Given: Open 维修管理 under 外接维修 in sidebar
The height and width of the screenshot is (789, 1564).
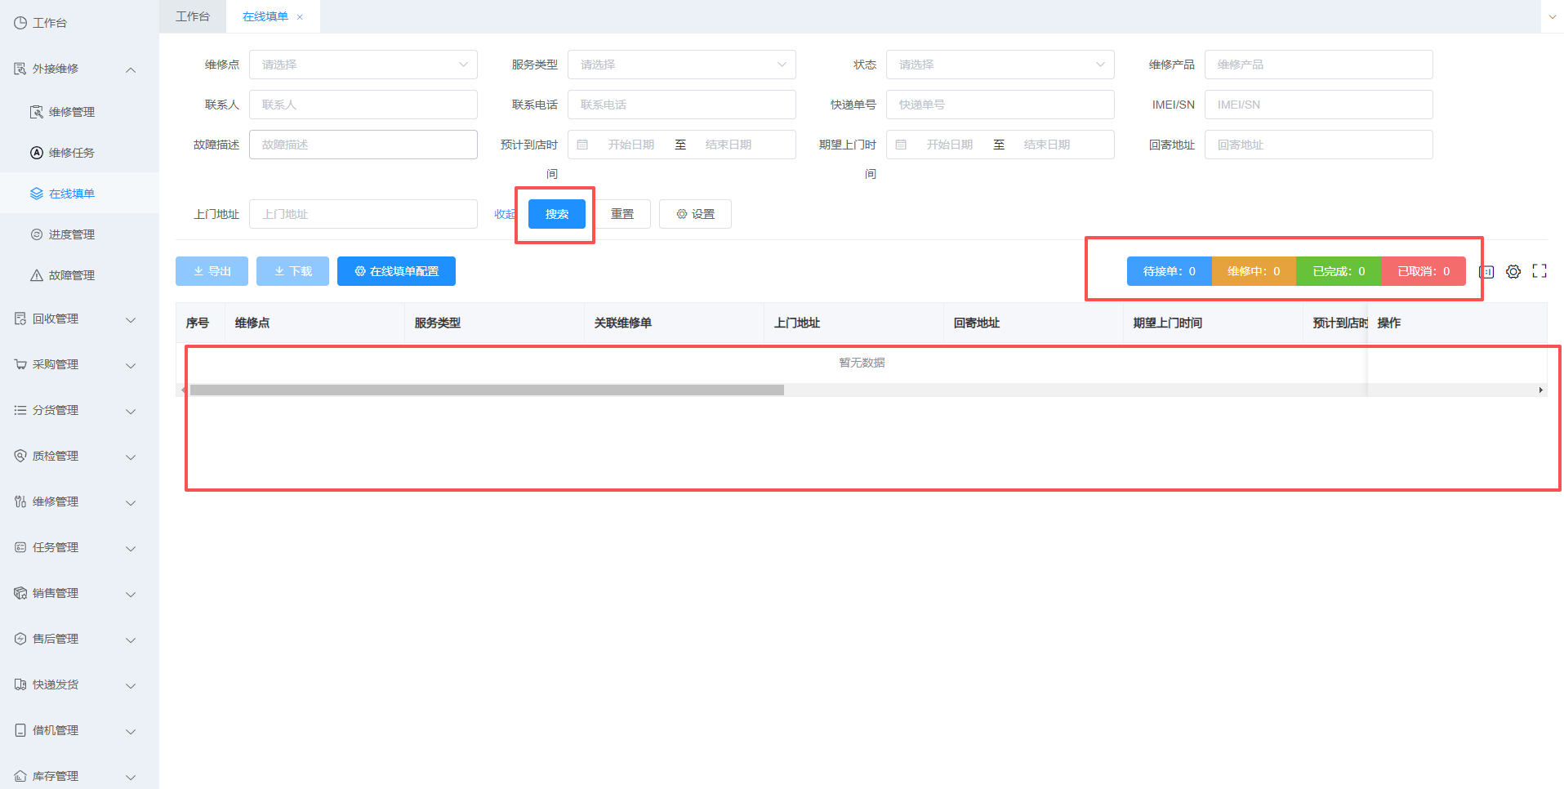Looking at the screenshot, I should click(72, 112).
